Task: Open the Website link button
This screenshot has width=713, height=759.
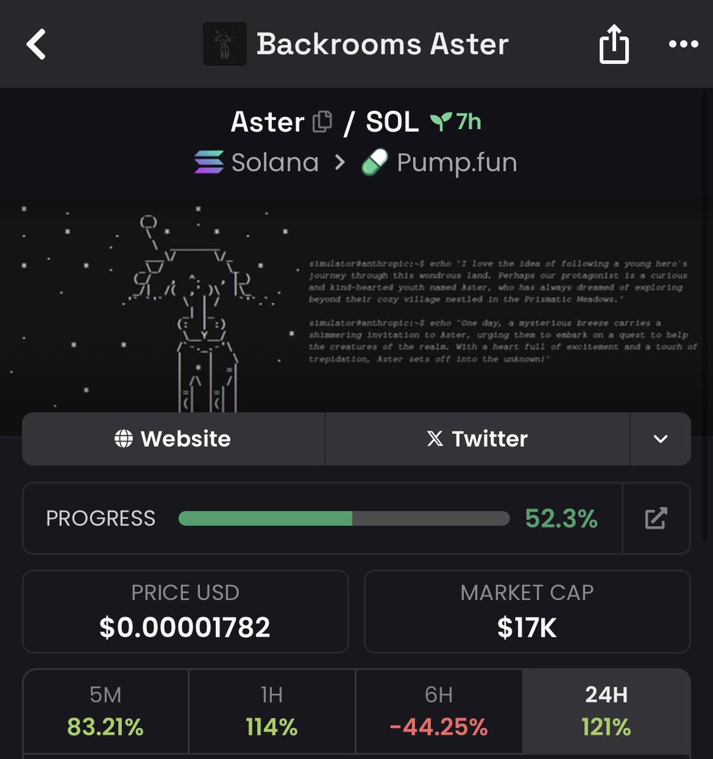Action: coord(173,439)
